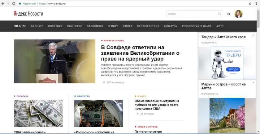The image size is (260, 134).
Task: Open the «Роскосмос» исключил из headline
Action: tap(94, 132)
